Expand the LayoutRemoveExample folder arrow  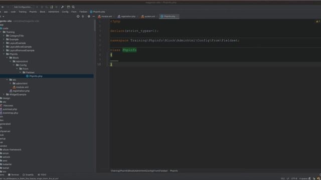point(4,50)
